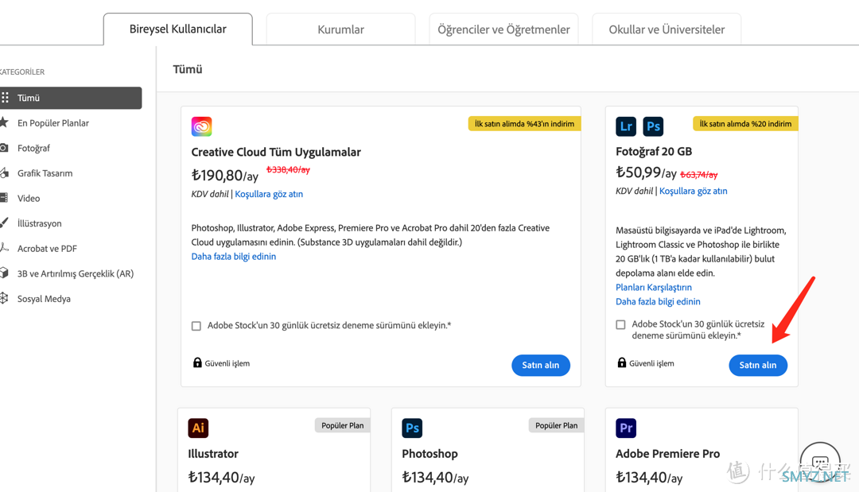Click Satın alın for Fotoğraf 20 GB
This screenshot has width=859, height=492.
(758, 365)
